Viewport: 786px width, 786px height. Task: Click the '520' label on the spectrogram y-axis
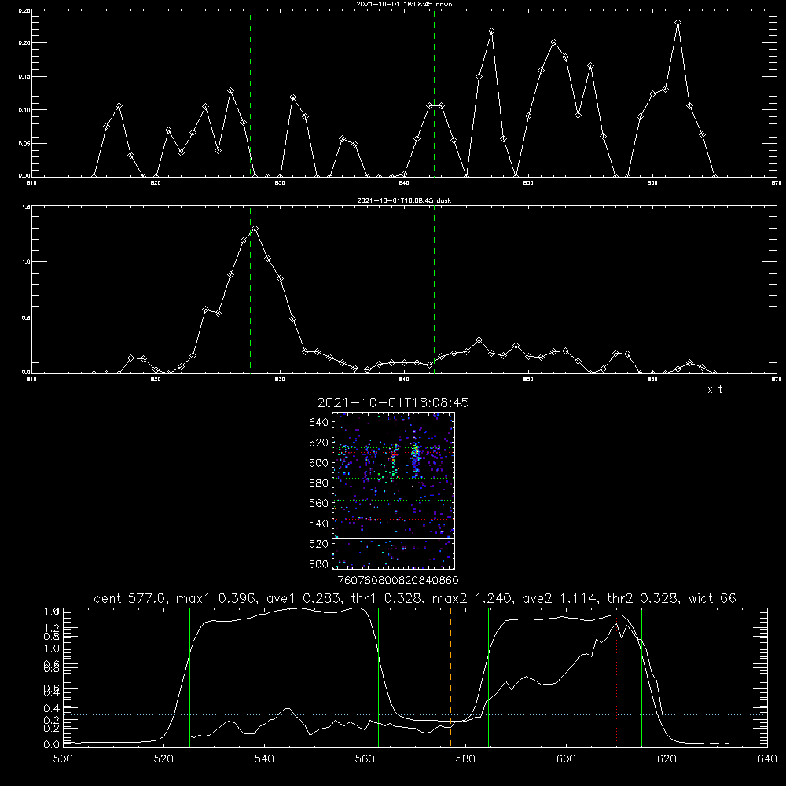pos(319,544)
